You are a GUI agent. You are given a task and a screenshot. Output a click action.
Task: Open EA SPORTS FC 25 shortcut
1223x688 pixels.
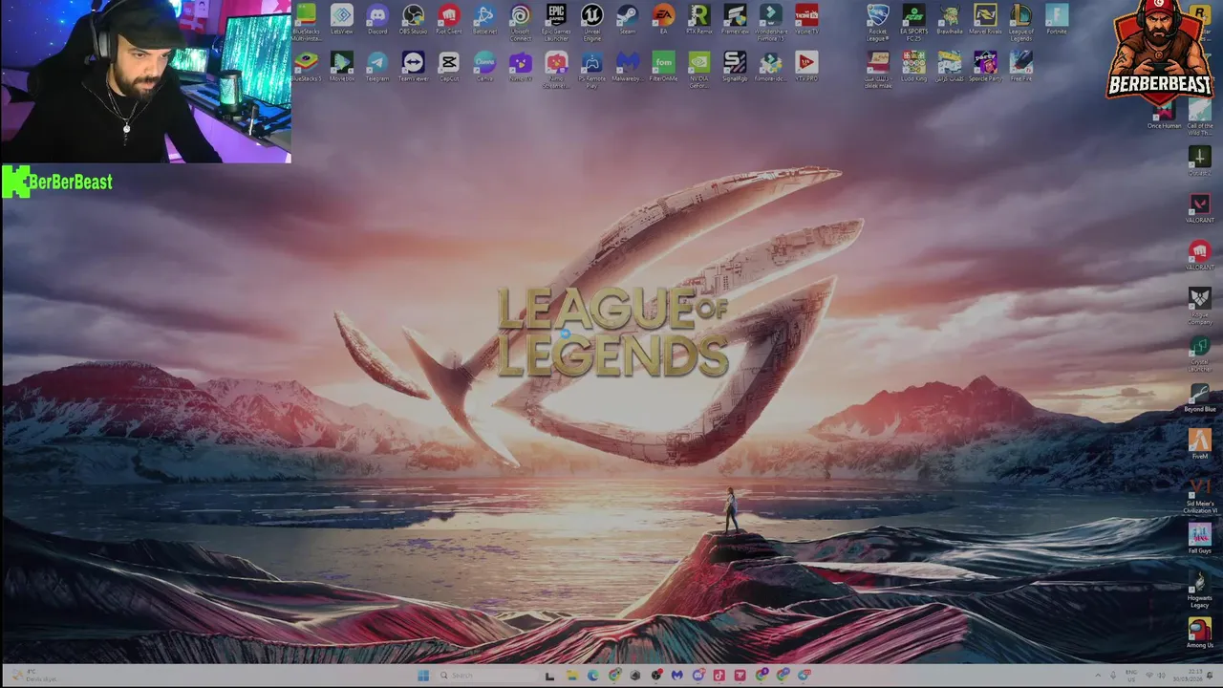(913, 21)
